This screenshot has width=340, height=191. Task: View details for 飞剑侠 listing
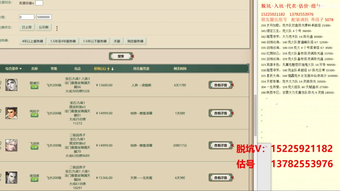tap(220, 145)
